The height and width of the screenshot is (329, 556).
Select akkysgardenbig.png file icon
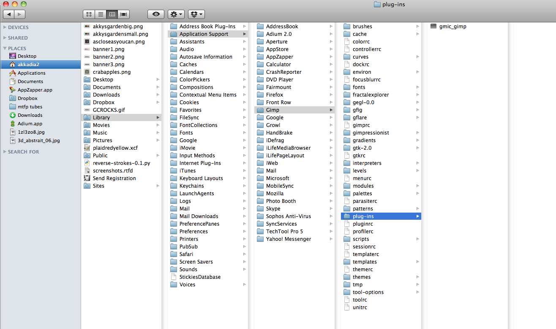pos(87,27)
